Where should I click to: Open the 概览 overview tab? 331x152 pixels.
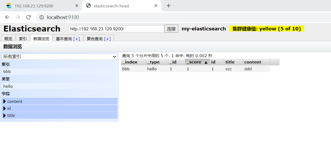click(8, 39)
